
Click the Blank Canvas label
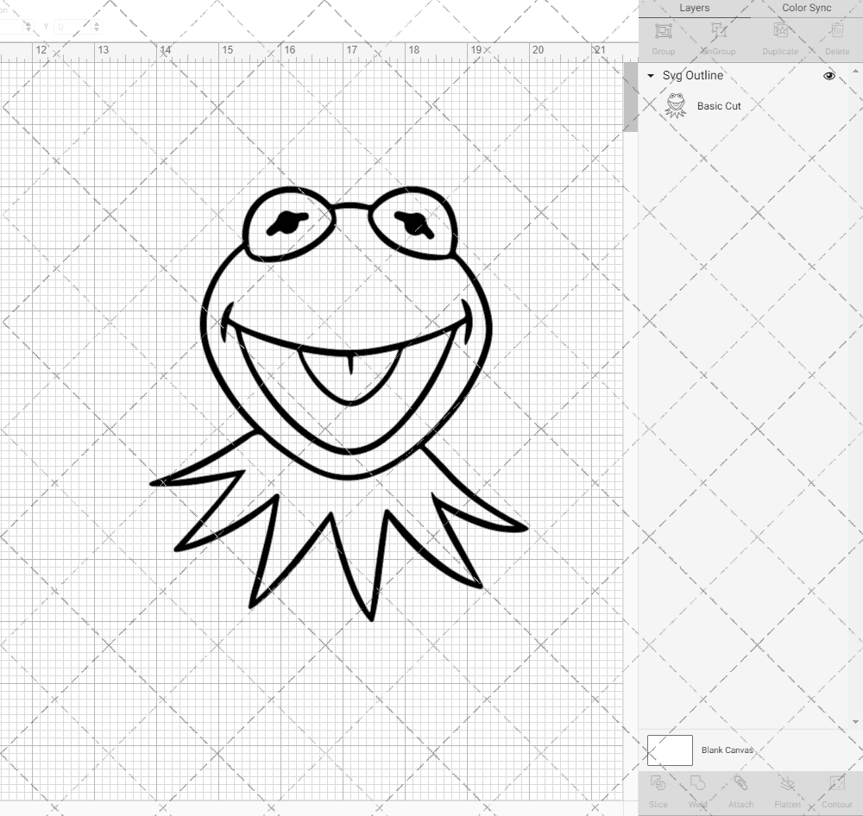728,750
